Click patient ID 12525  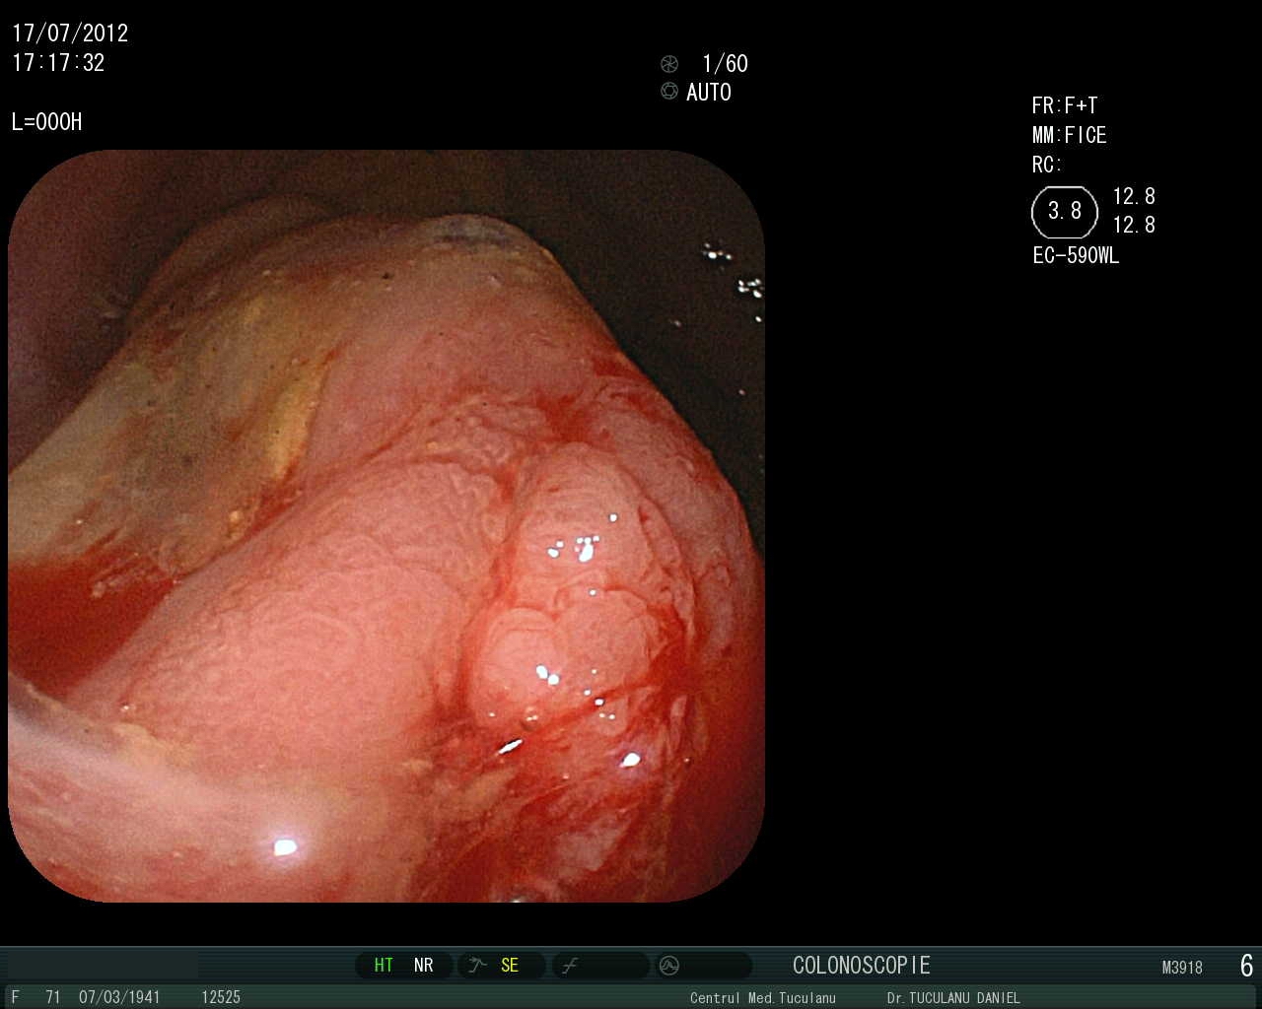pos(221,997)
